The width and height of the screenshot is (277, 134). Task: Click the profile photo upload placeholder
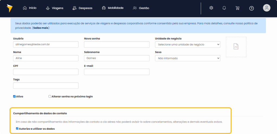click(x=236, y=47)
